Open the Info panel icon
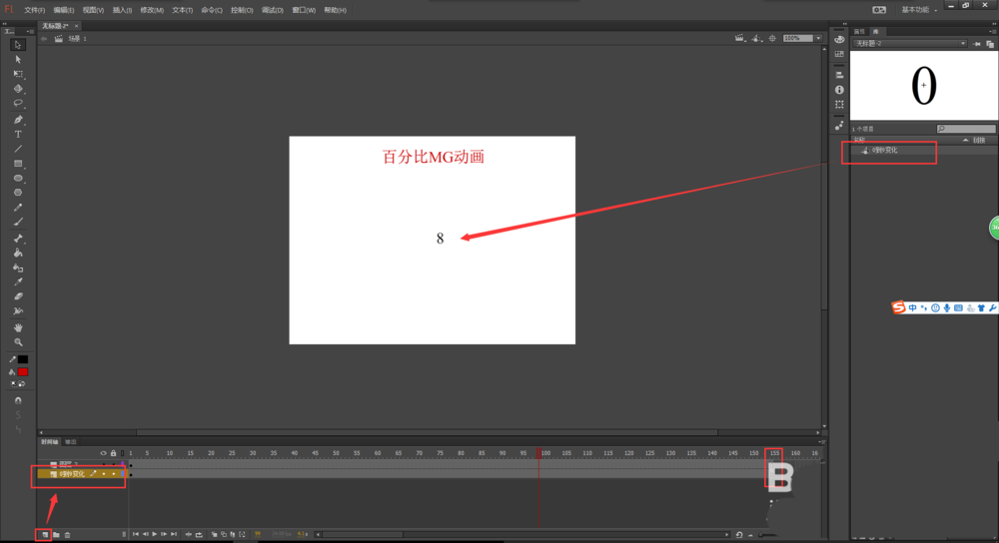Viewport: 999px width, 543px height. pos(839,90)
